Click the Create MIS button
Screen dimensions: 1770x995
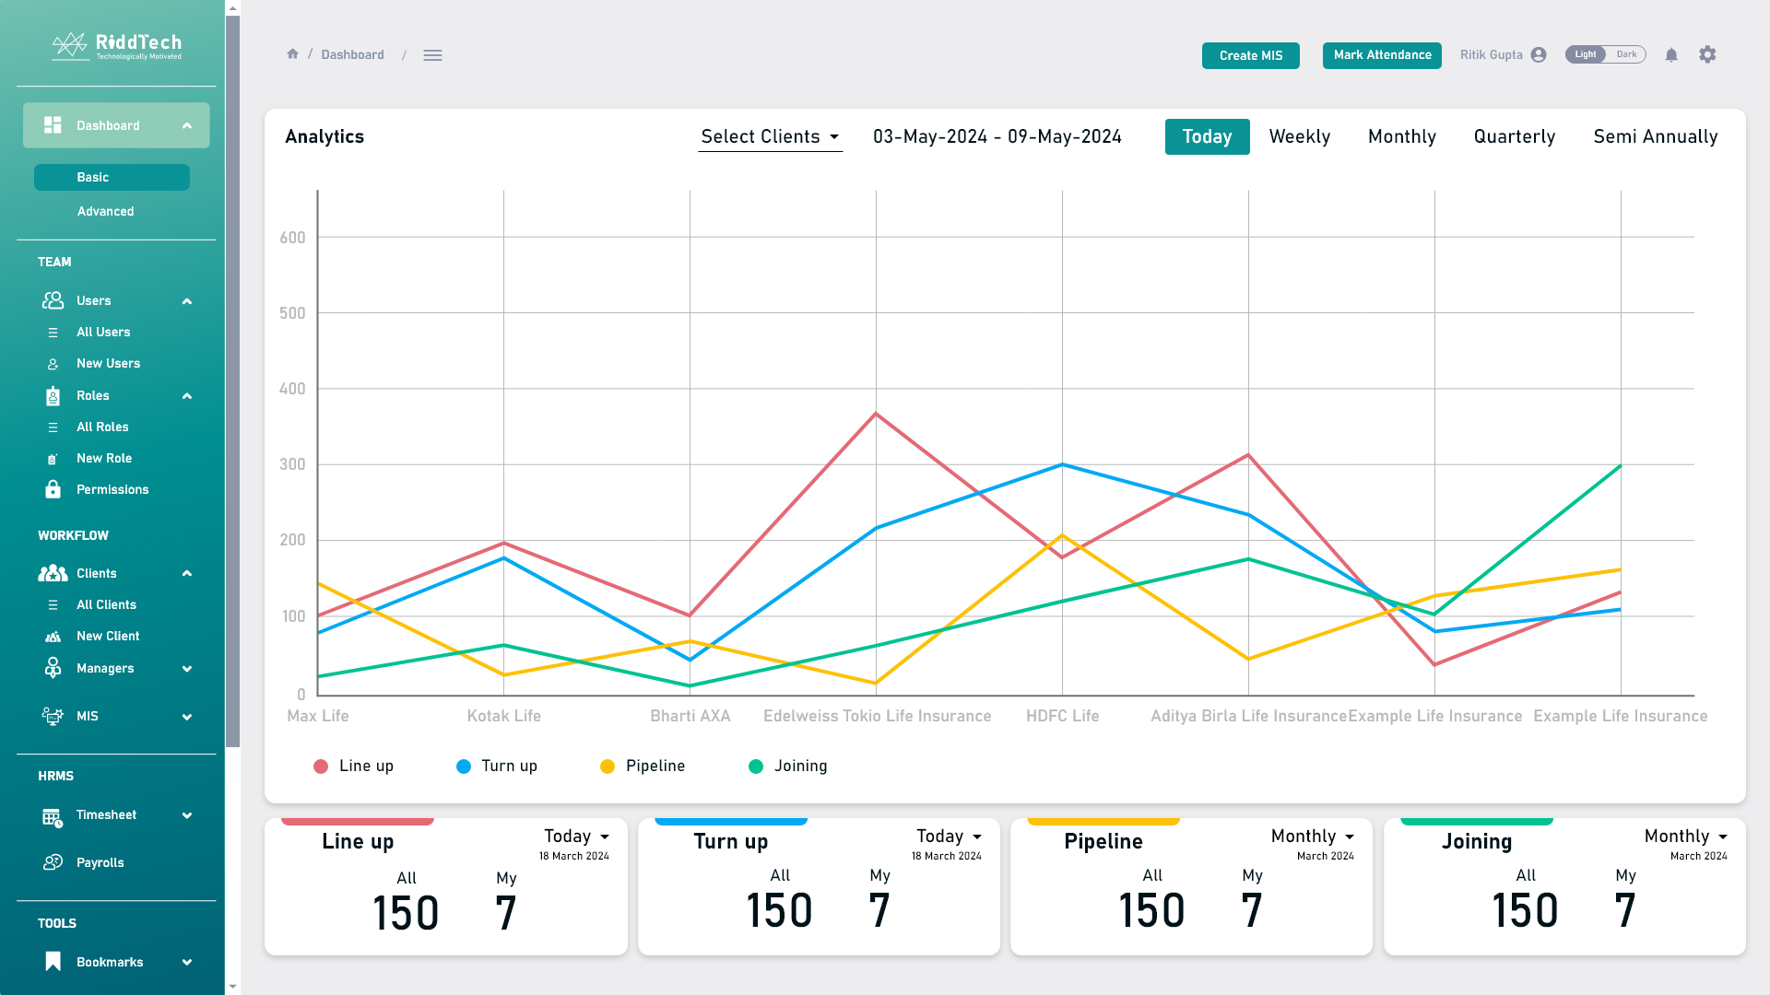point(1251,55)
